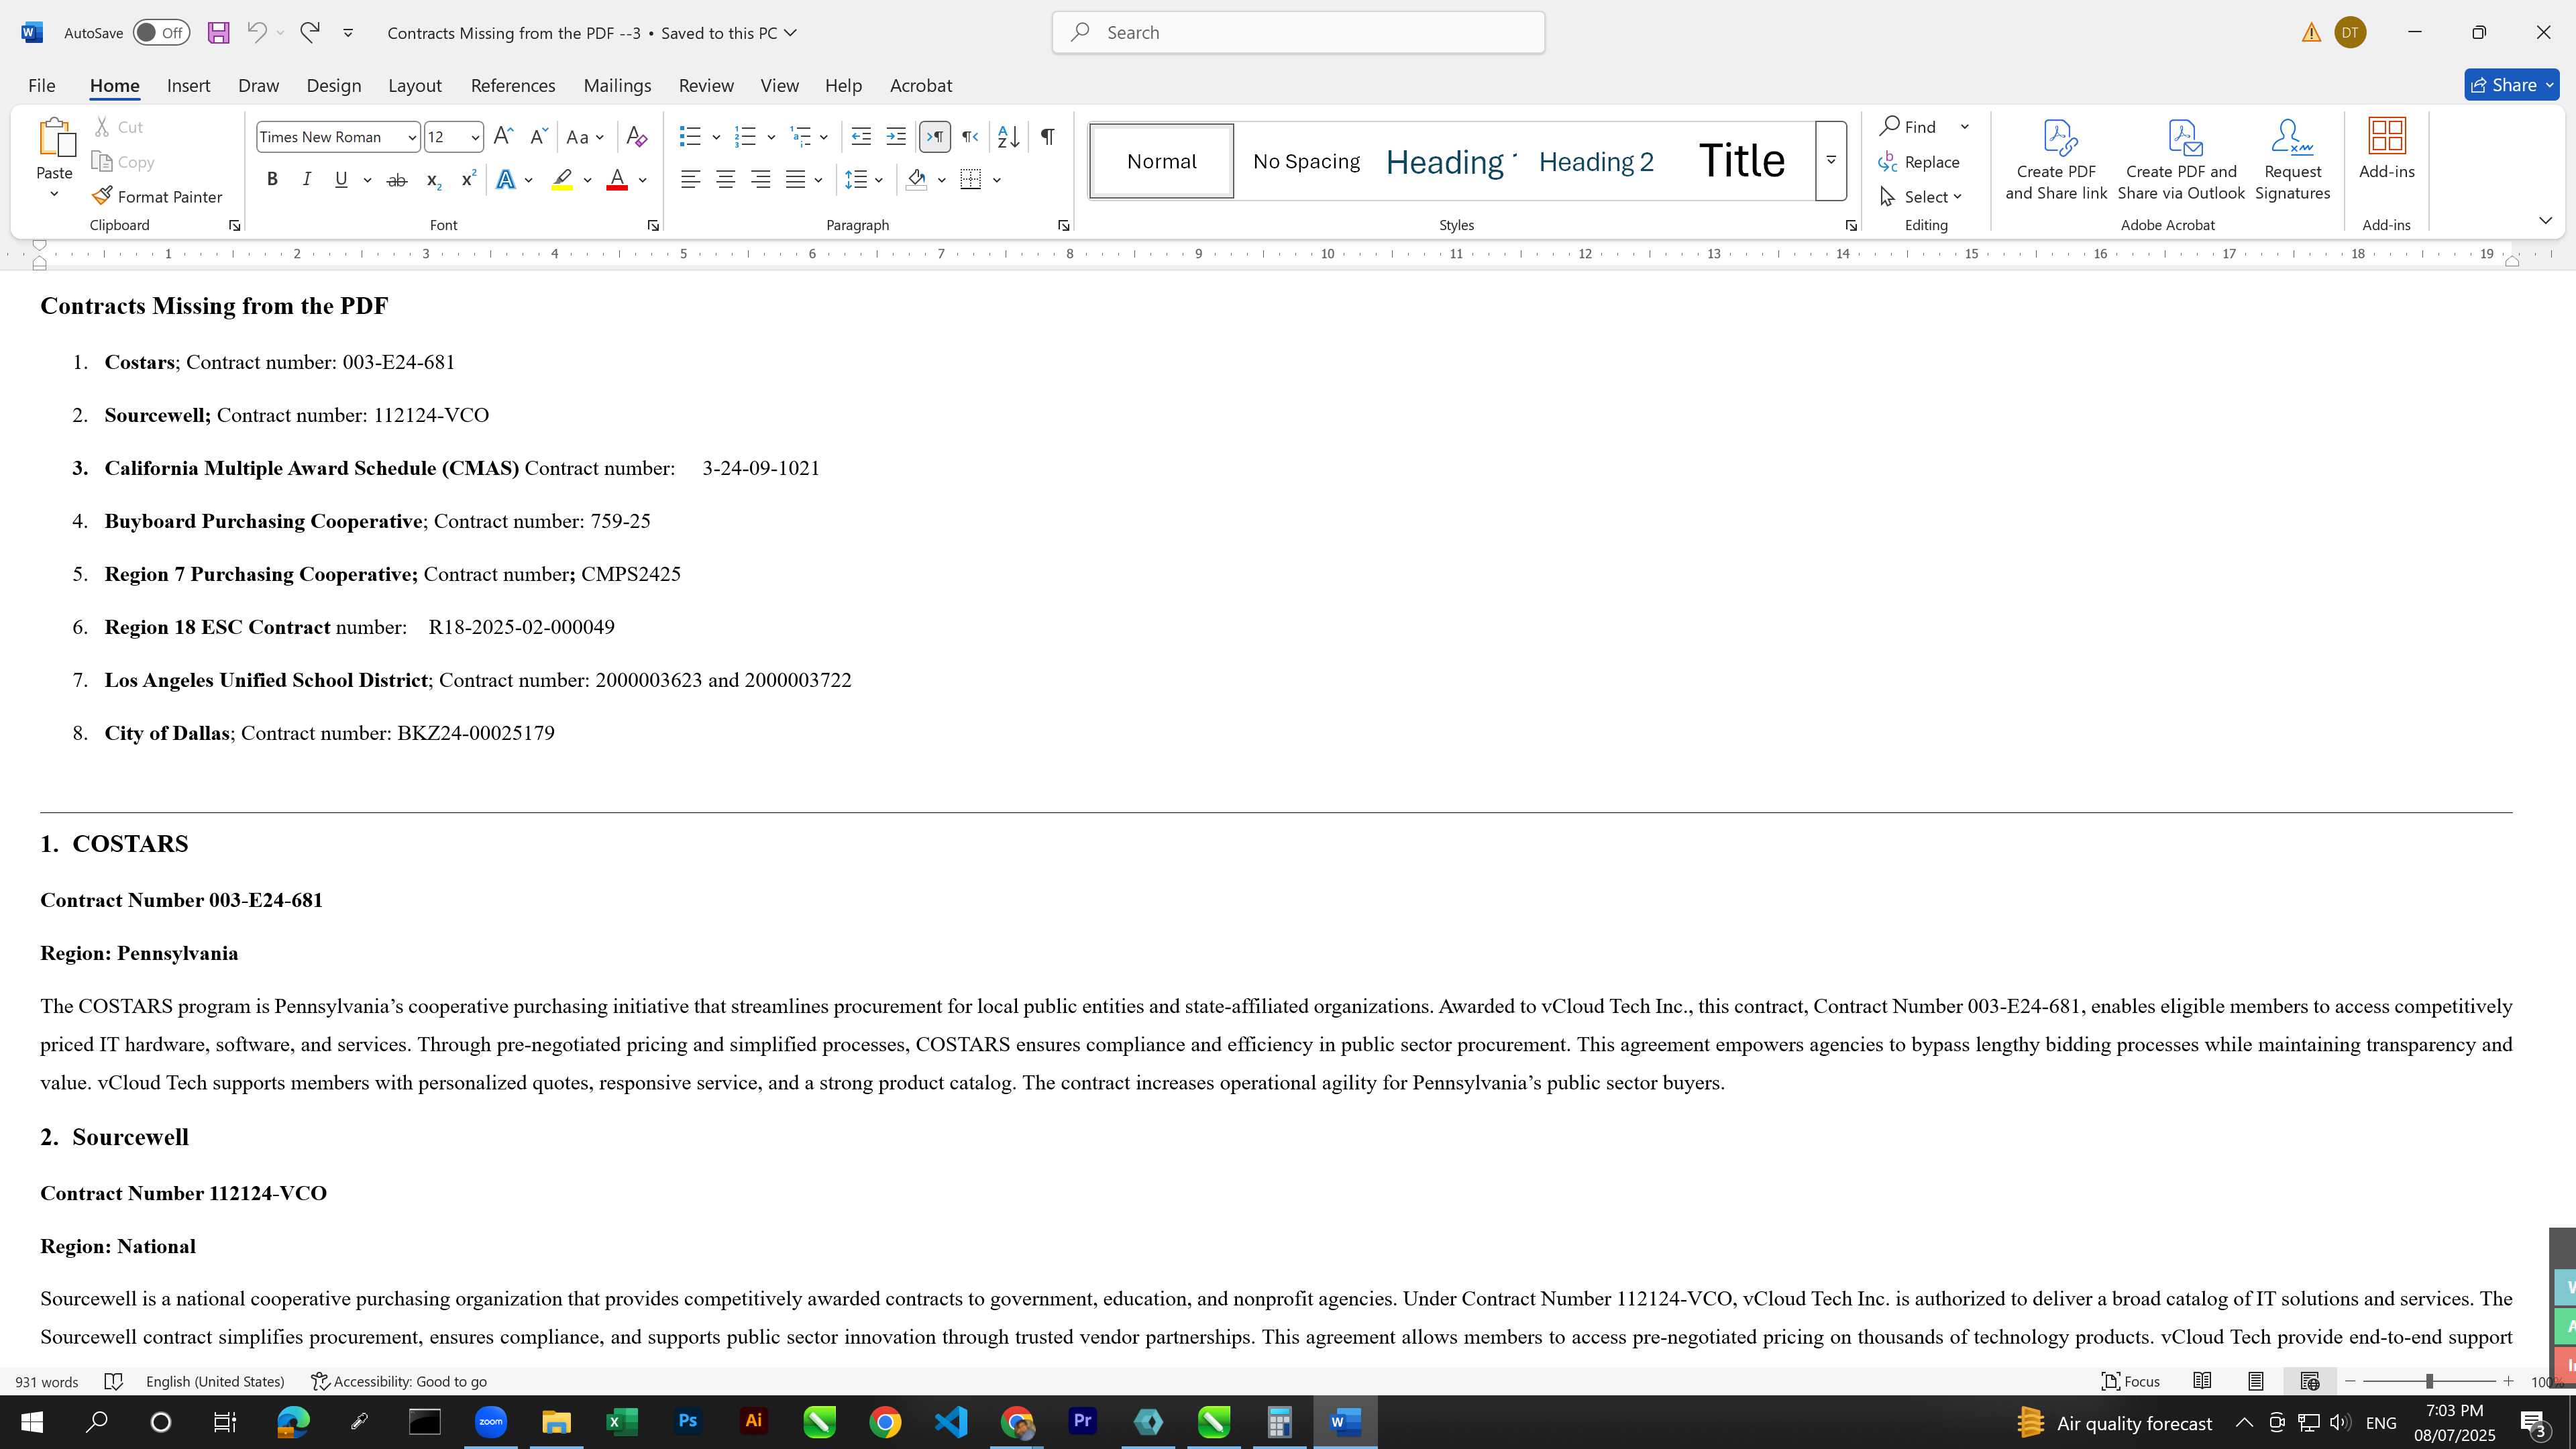Click Decrease Font Size icon
2576x1449 pixels.
click(538, 137)
